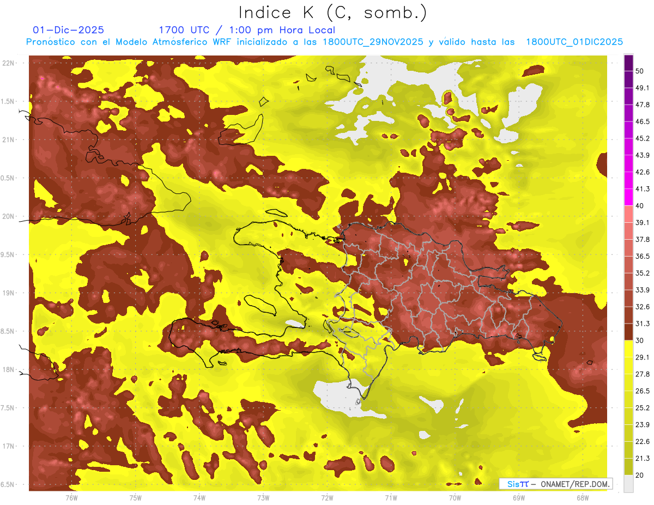The image size is (654, 505).
Task: Pick the light gray swatch below 20
Action: (628, 484)
